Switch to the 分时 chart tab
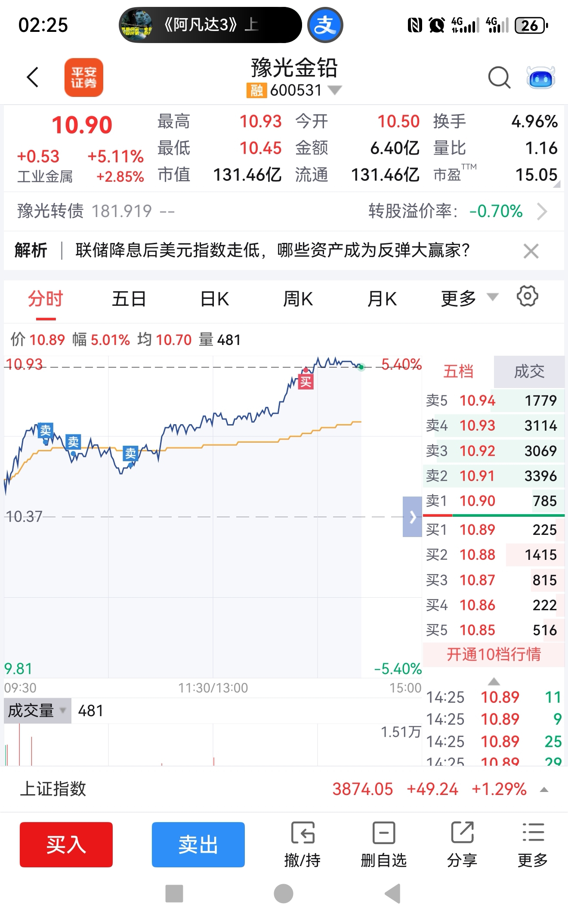Viewport: 568px width, 913px height. (x=46, y=298)
